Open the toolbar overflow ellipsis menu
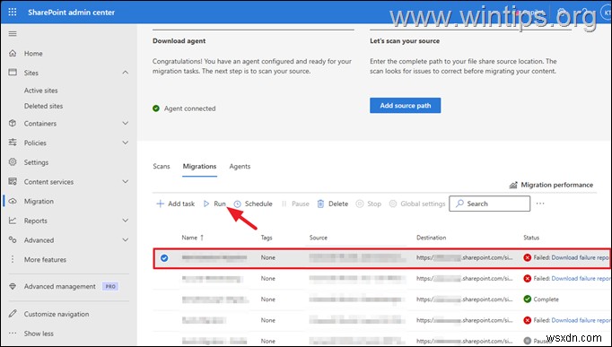 (x=540, y=204)
